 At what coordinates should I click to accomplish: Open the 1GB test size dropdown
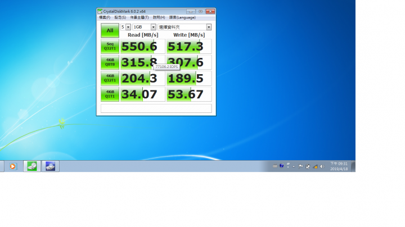(144, 27)
